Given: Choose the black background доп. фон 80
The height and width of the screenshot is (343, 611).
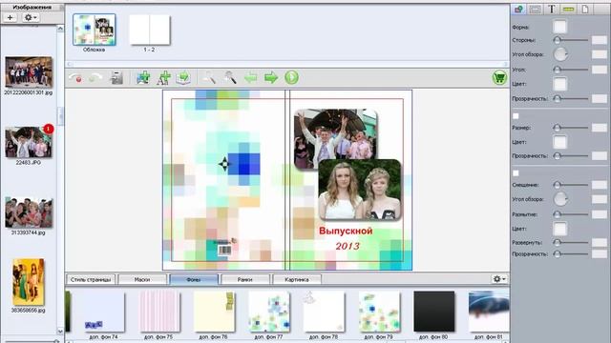Looking at the screenshot, I should click(x=434, y=312).
